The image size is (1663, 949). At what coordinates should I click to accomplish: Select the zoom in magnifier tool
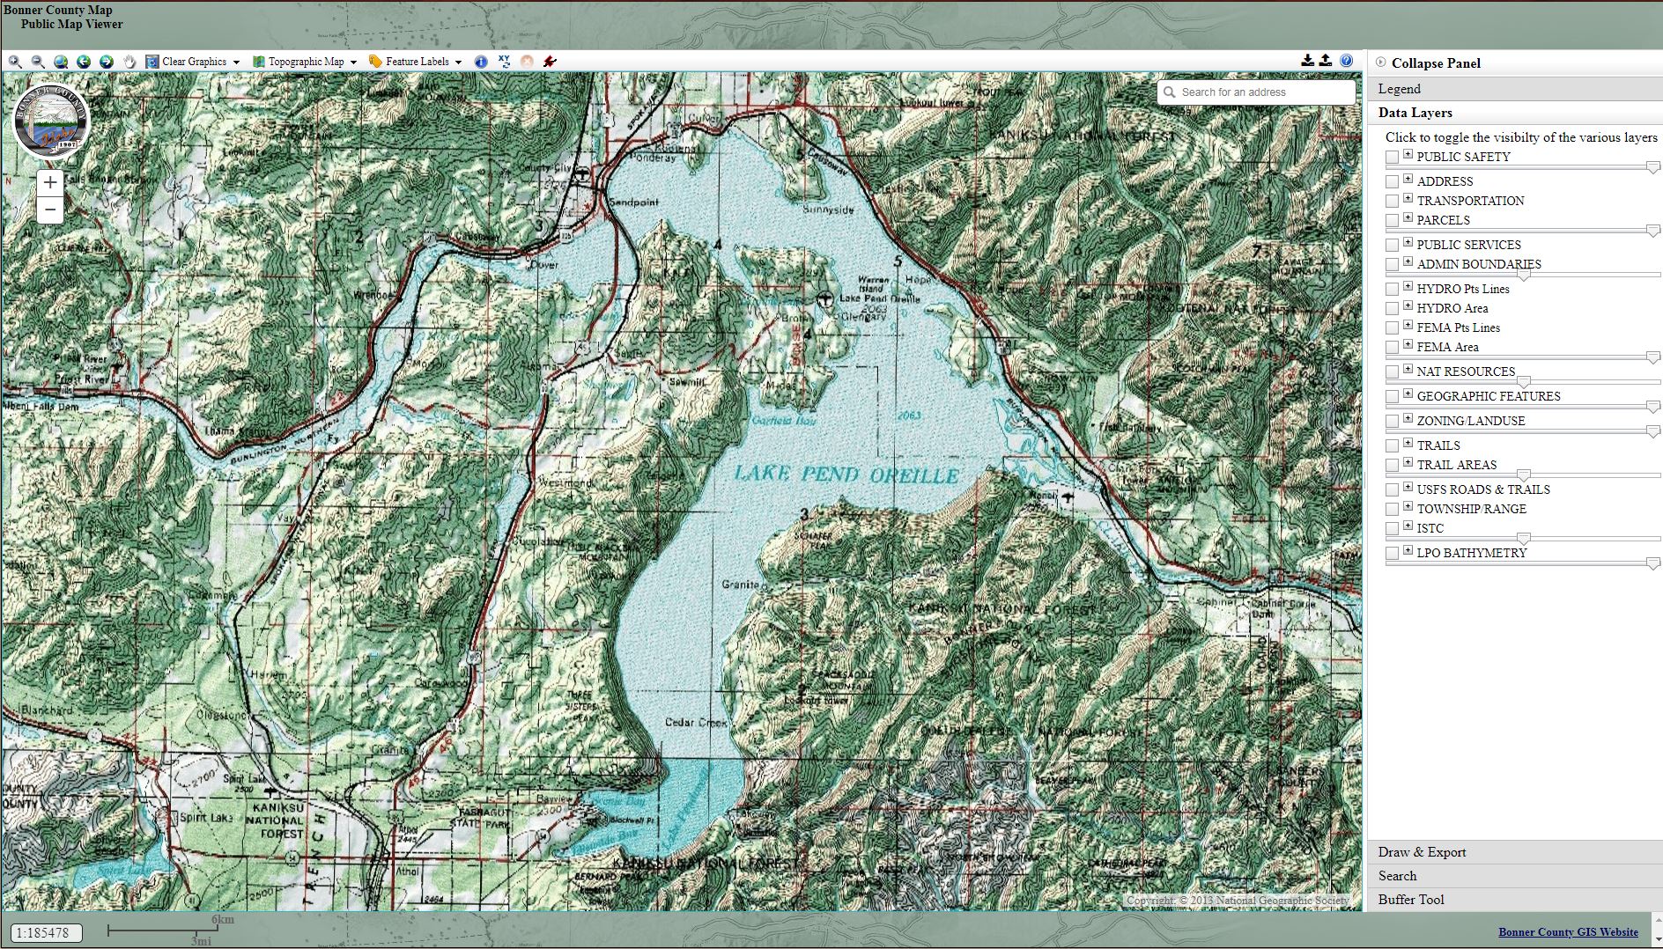click(15, 62)
